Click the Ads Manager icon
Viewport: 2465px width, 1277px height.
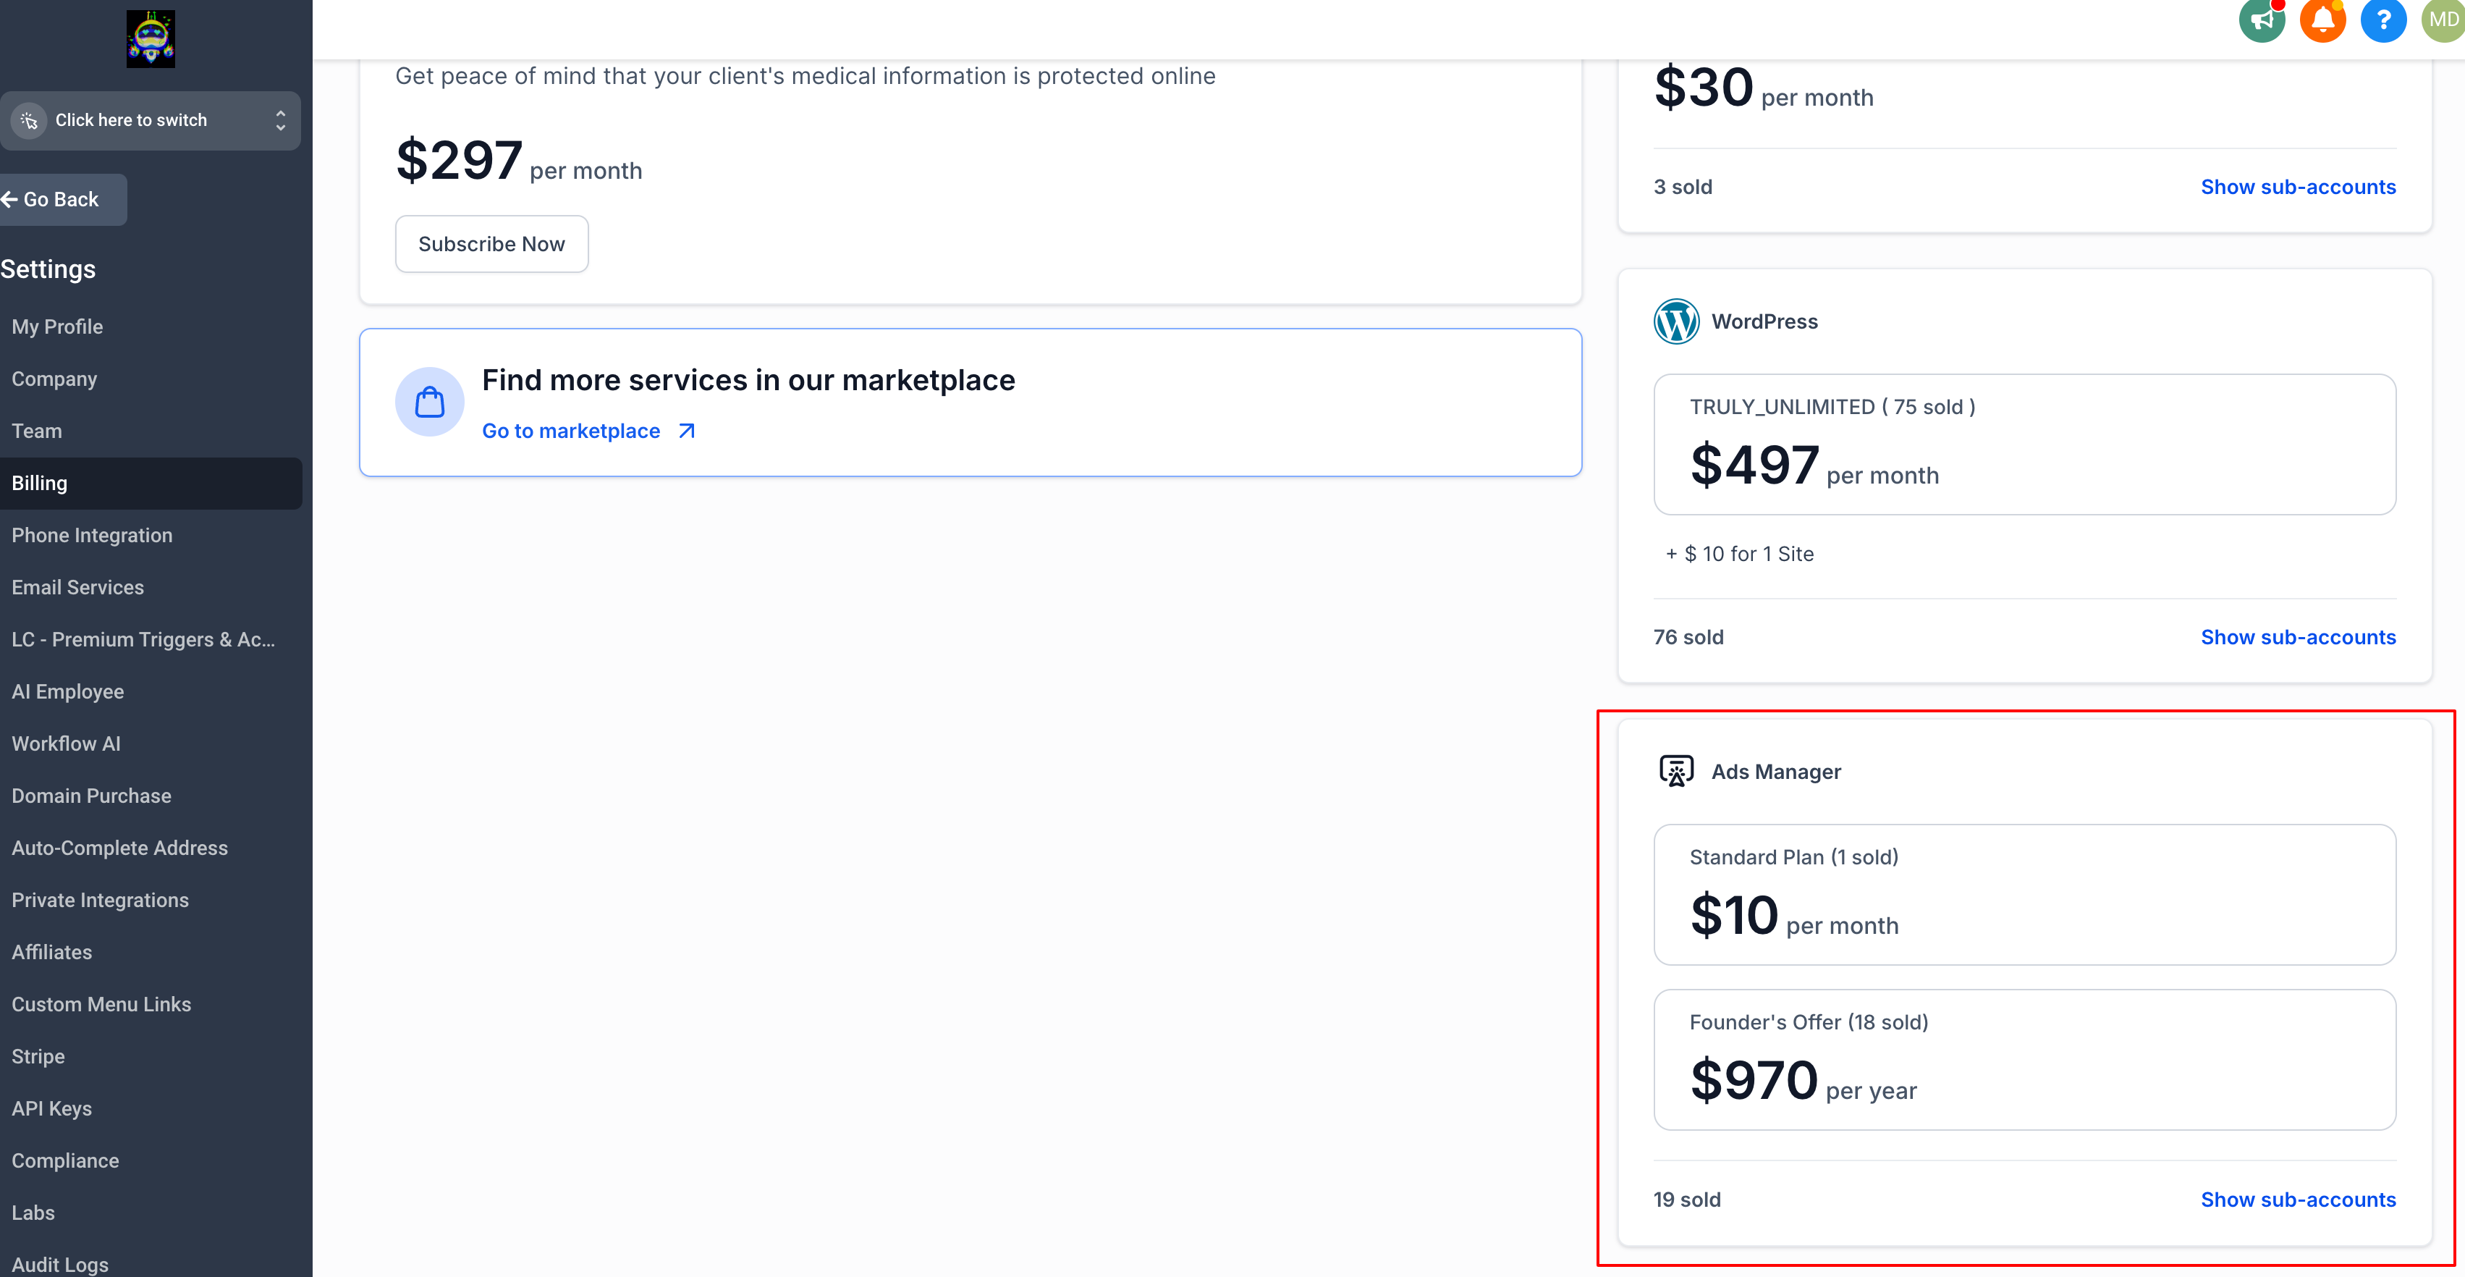(1677, 772)
